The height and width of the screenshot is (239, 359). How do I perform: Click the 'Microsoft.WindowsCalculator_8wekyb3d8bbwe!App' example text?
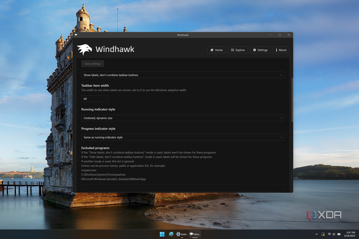[113, 179]
